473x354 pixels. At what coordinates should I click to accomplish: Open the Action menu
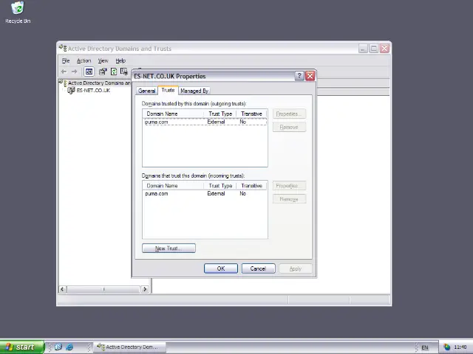click(x=84, y=60)
